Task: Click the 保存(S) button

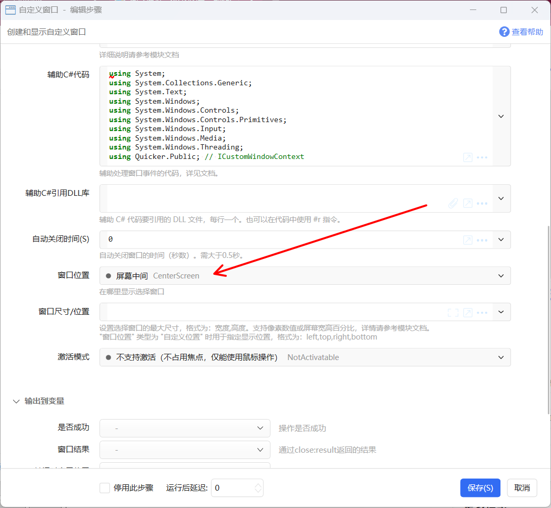Action: (480, 487)
